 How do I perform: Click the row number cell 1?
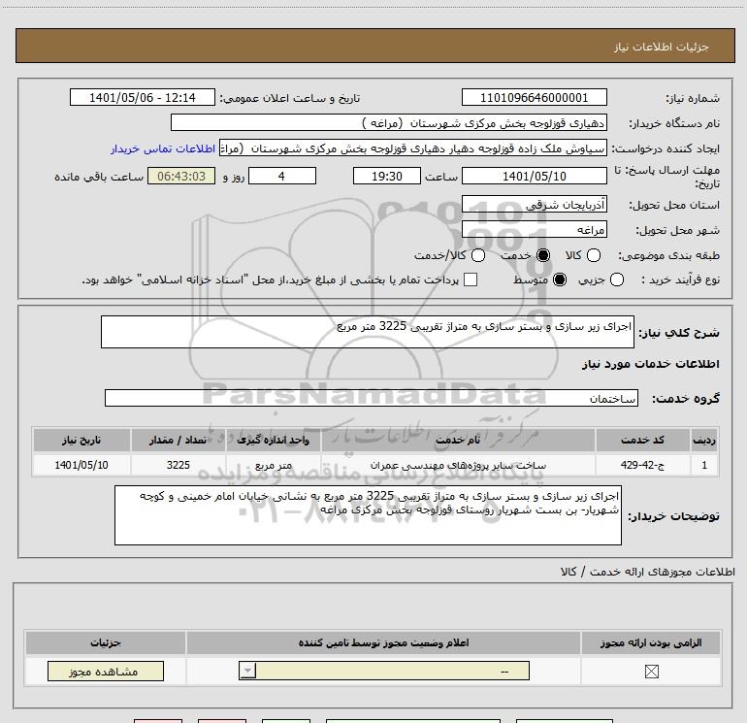point(704,465)
